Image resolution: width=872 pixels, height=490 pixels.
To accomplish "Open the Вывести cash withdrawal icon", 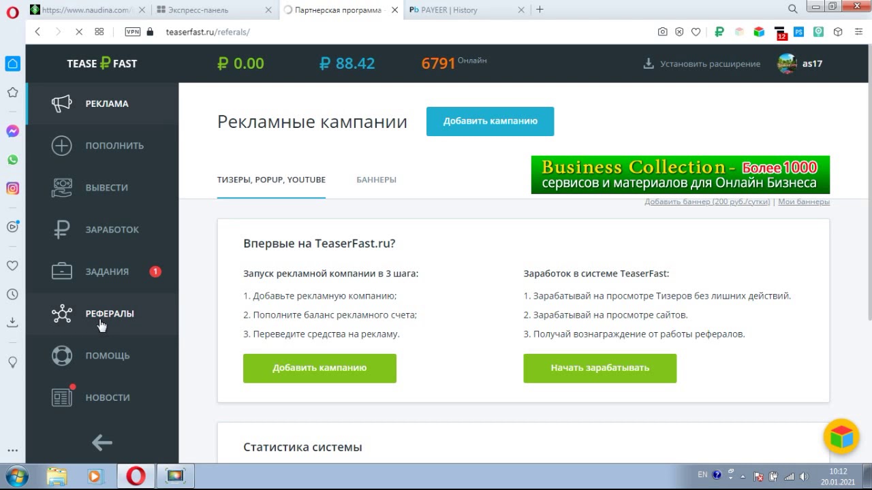I will tap(61, 188).
